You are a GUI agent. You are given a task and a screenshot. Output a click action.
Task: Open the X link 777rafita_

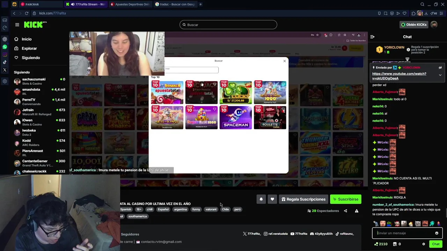[252, 234]
